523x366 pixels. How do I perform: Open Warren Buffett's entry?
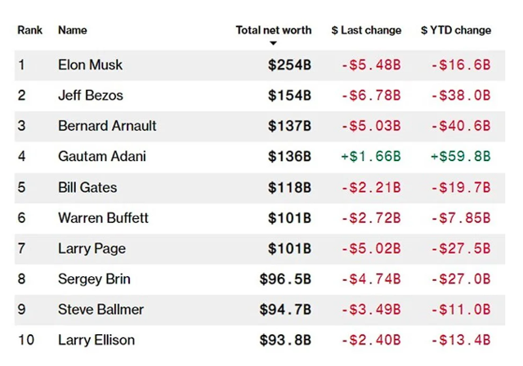[103, 218]
